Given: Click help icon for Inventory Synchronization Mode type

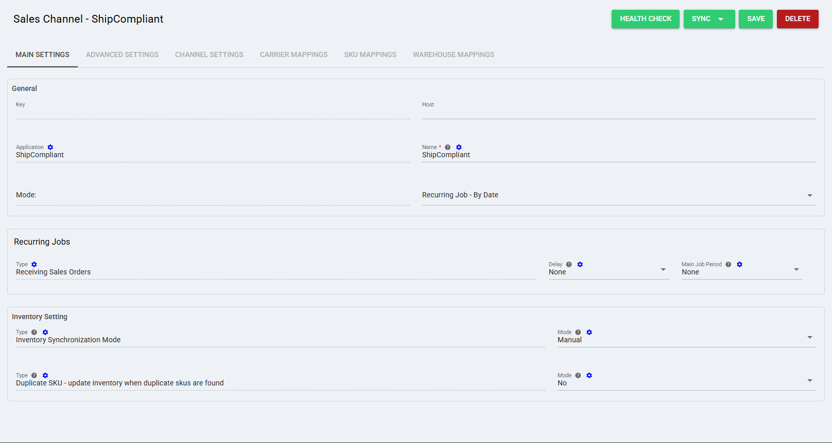Looking at the screenshot, I should [34, 333].
